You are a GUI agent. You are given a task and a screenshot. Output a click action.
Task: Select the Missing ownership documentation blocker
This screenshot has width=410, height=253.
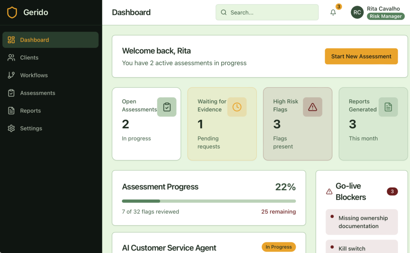362,222
